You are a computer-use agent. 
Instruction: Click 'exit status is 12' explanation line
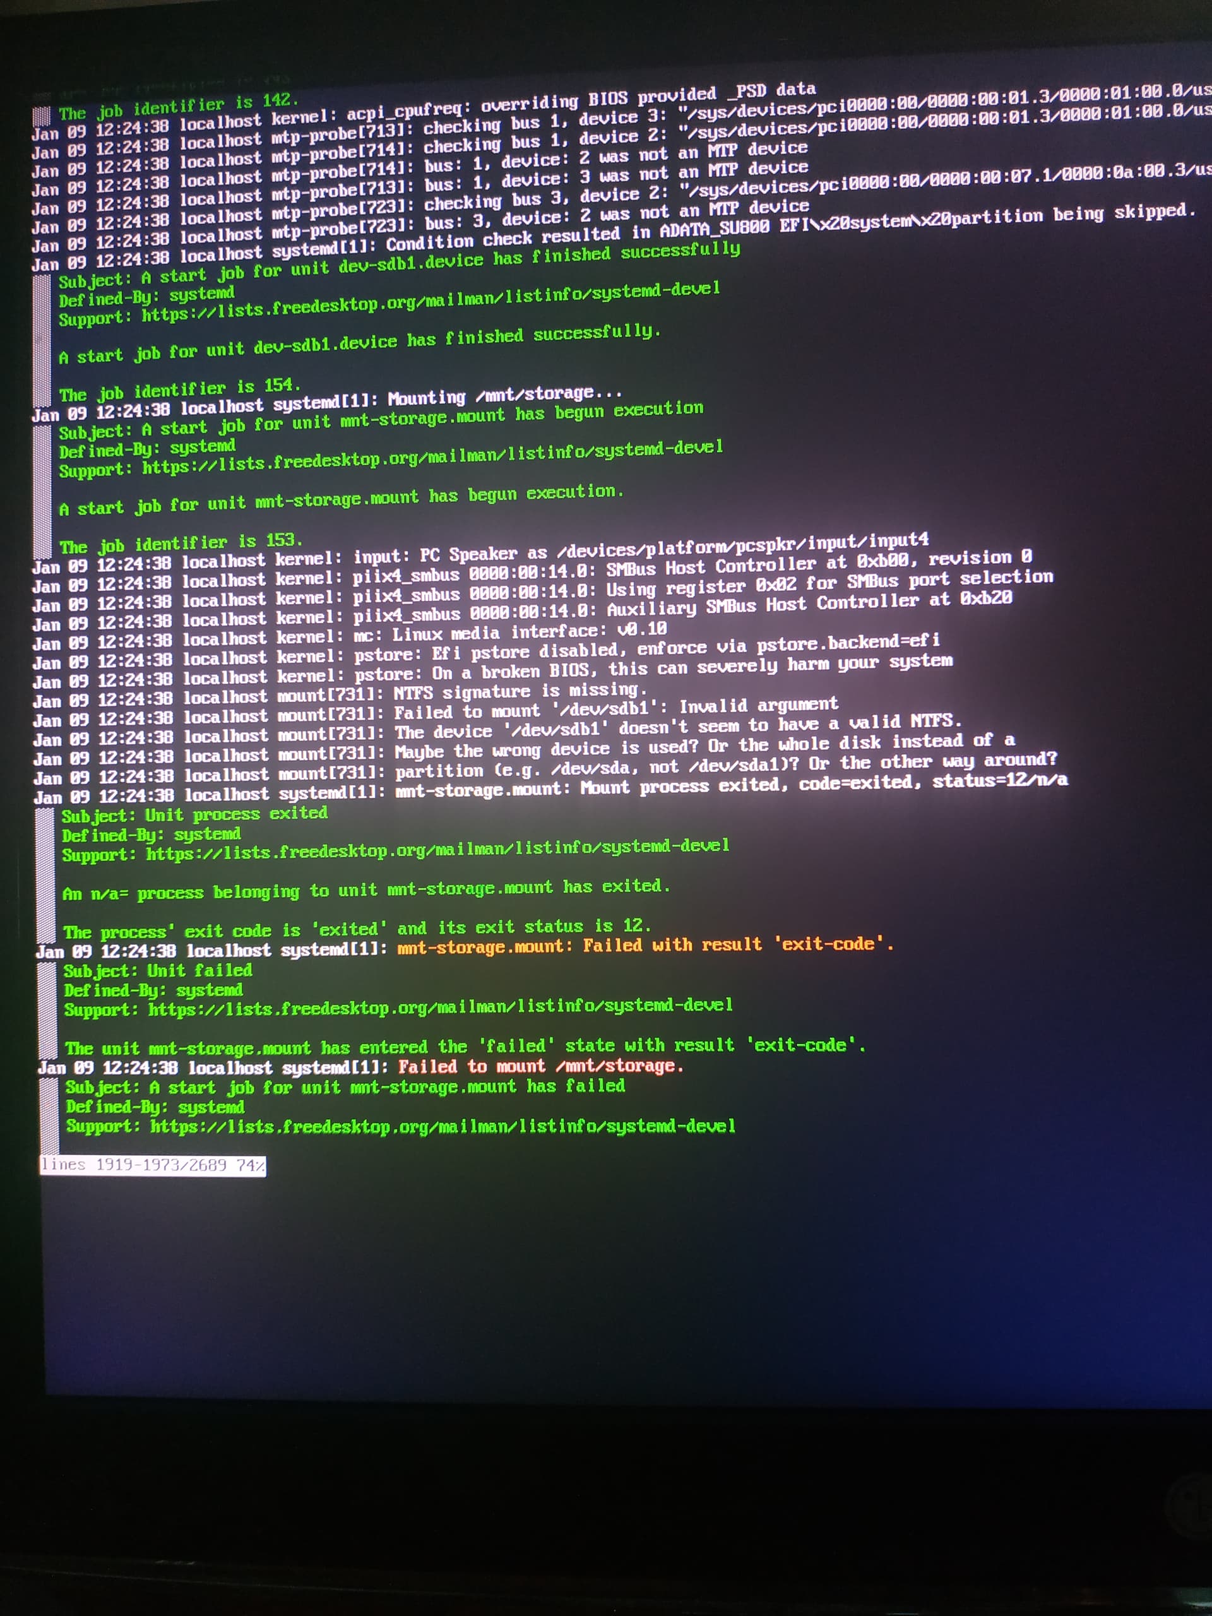pos(356,929)
